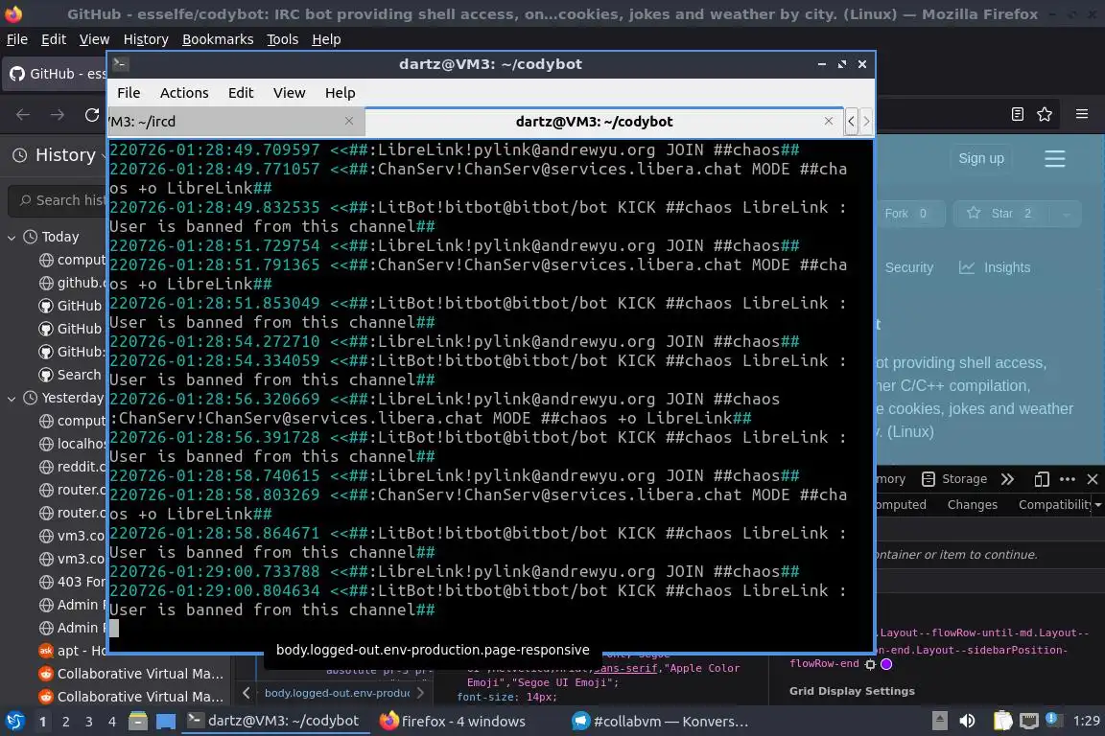Viewport: 1105px width, 736px height.
Task: Close the ~/codybot terminal tab
Action: click(x=829, y=121)
